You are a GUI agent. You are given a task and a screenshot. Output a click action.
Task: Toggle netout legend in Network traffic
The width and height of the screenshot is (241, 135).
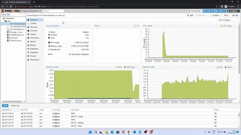pos(228,67)
